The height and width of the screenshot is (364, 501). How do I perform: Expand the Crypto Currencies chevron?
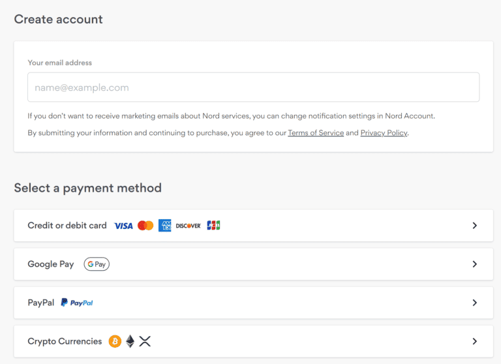[x=474, y=341]
